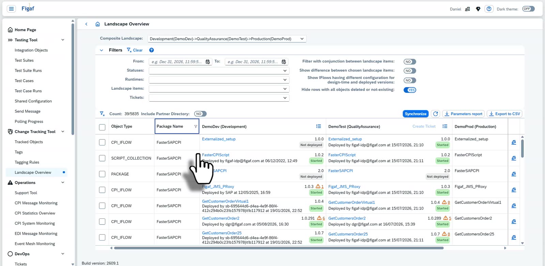
Task: Open the GetCustomerOrderVirtual1 link in DemoDev column
Action: point(225,201)
